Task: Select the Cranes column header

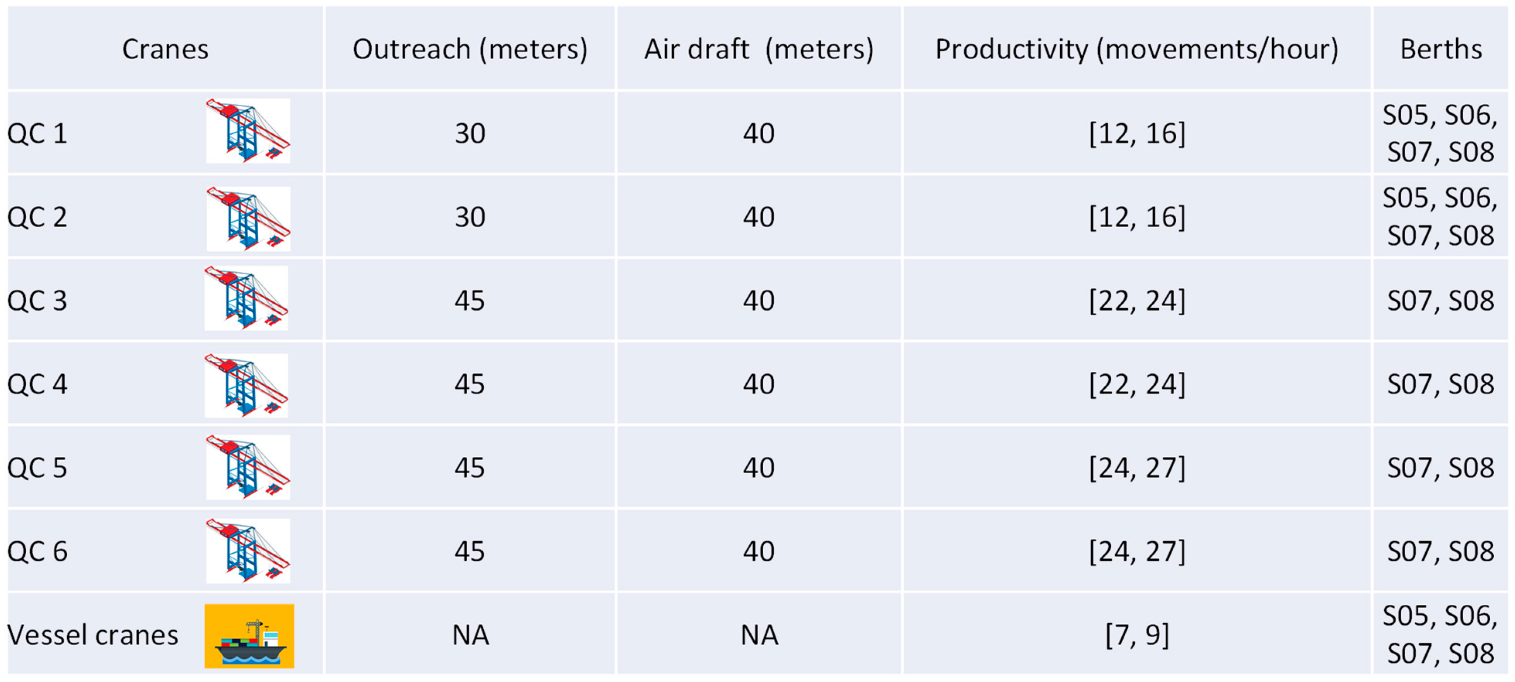Action: (165, 49)
